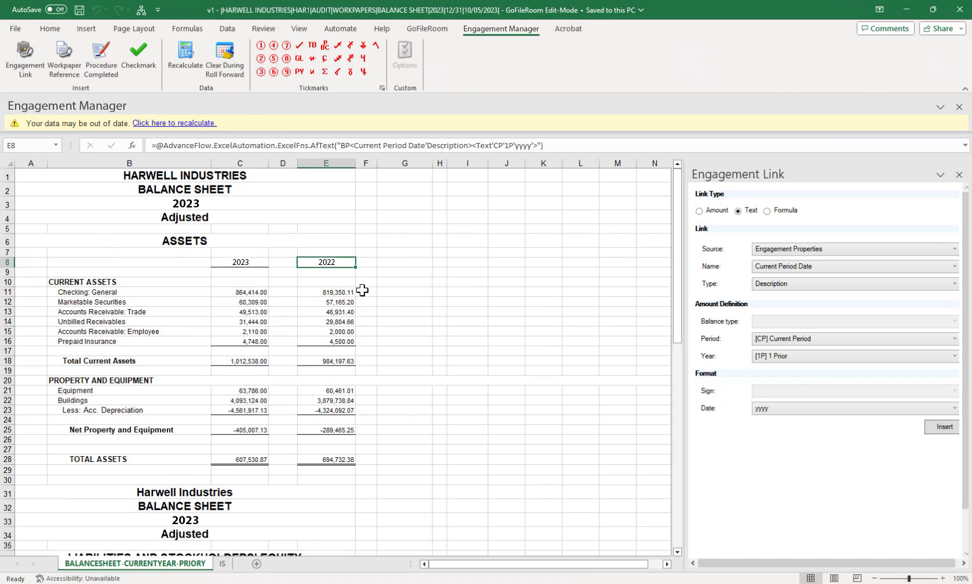Open the Source dropdown showing Engagement Properties
Screen dimensions: 972x584
(x=855, y=249)
